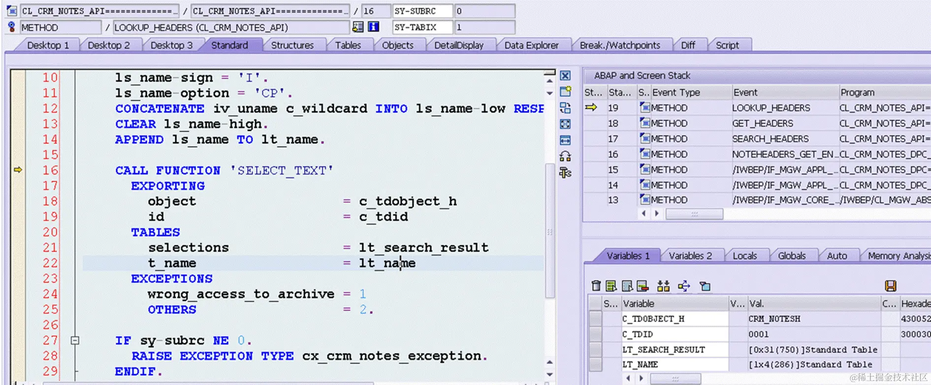Screen dimensions: 931x385
Task: Click the method icon in stack row 19
Action: [644, 107]
